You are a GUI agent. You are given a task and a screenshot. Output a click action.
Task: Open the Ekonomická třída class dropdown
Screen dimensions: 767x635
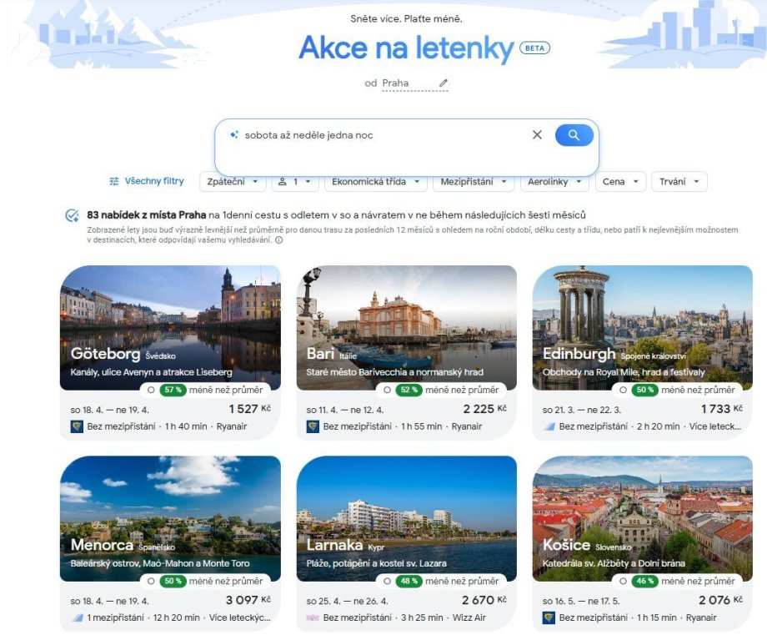pyautogui.click(x=376, y=182)
